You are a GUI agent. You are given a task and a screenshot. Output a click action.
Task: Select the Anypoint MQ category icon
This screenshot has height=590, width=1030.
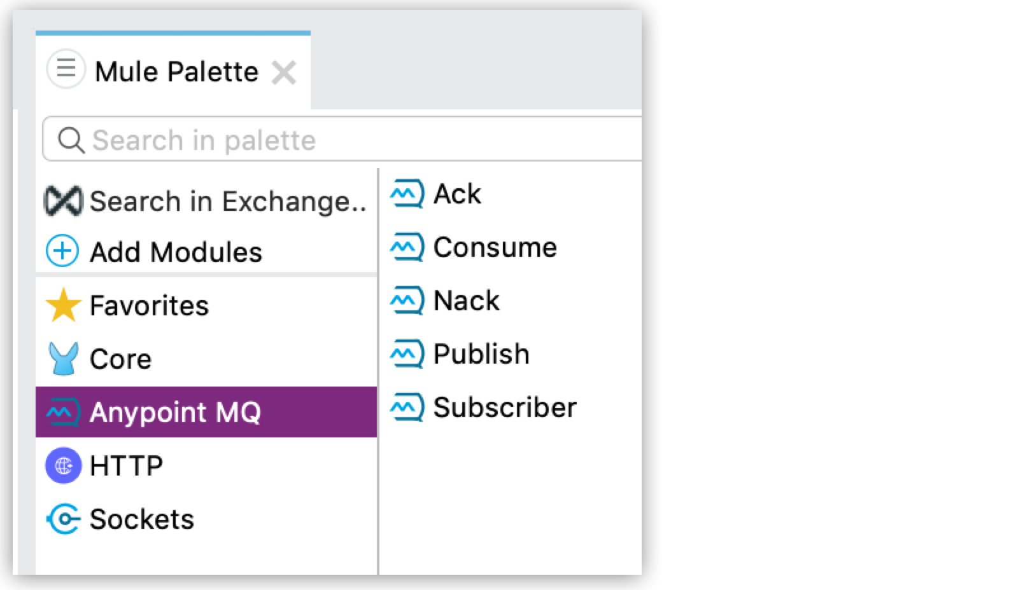(63, 413)
